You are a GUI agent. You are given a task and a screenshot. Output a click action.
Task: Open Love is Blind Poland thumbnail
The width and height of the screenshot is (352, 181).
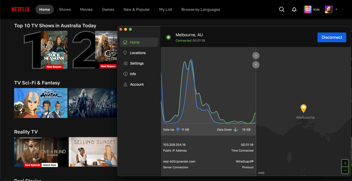pyautogui.click(x=41, y=152)
